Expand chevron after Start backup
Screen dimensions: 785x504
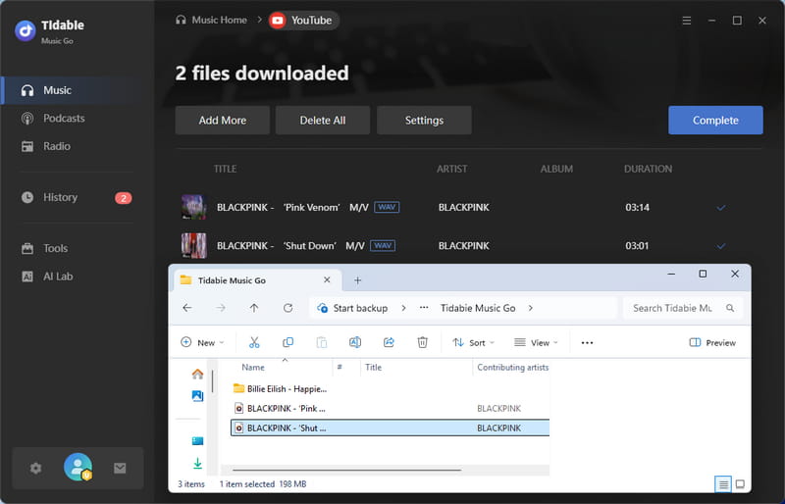pyautogui.click(x=403, y=308)
